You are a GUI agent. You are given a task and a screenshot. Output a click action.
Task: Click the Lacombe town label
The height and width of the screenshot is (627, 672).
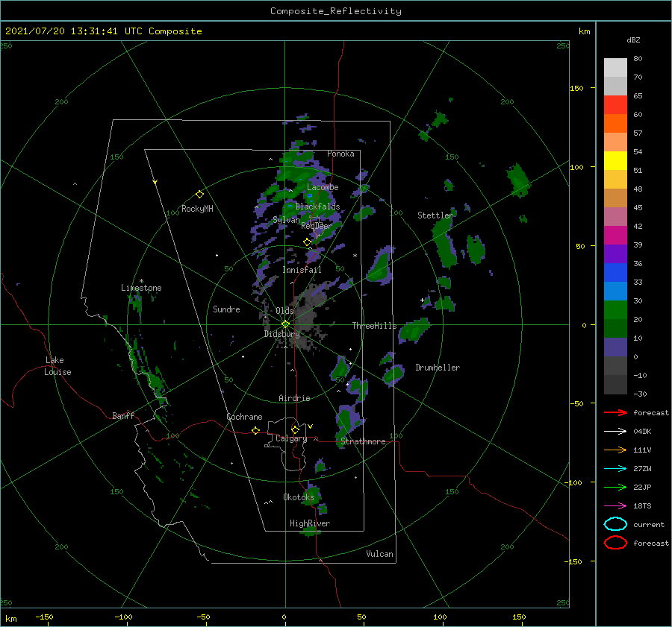click(323, 187)
